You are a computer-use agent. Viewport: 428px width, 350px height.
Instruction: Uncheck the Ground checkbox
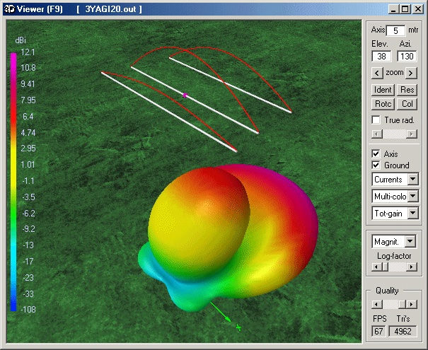click(376, 165)
